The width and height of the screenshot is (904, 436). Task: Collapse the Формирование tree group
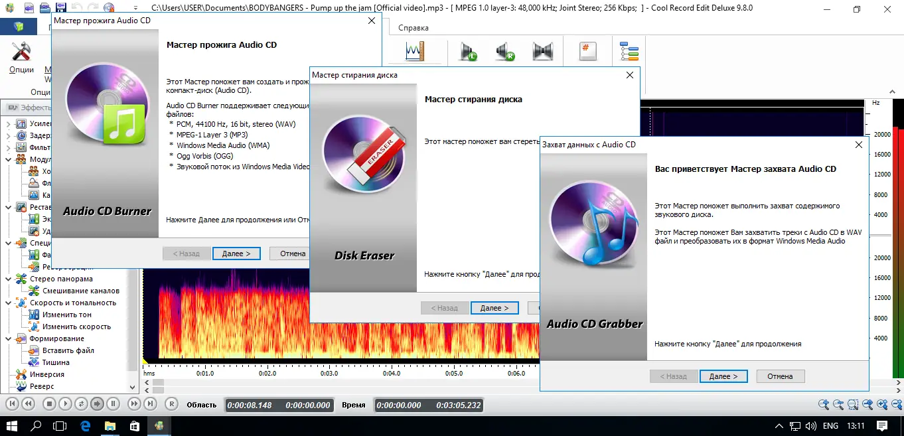tap(8, 338)
